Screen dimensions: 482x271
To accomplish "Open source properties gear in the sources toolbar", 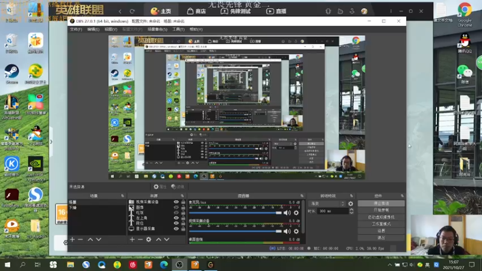I will 149,239.
